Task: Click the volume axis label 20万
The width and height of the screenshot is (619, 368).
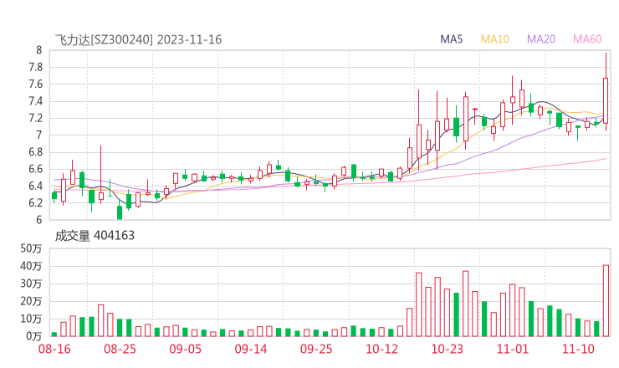Action: click(31, 301)
